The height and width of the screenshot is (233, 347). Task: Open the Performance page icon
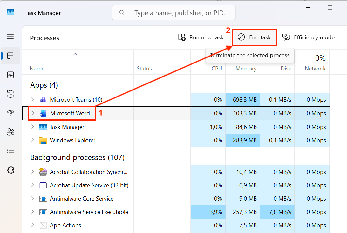pyautogui.click(x=10, y=75)
